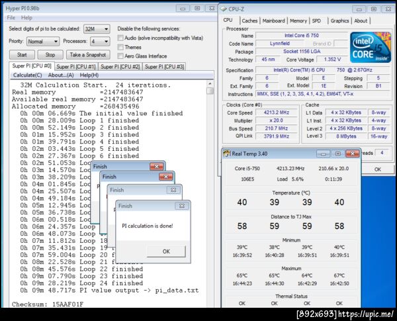Click OK in the PI calculation done dialog

pyautogui.click(x=166, y=252)
